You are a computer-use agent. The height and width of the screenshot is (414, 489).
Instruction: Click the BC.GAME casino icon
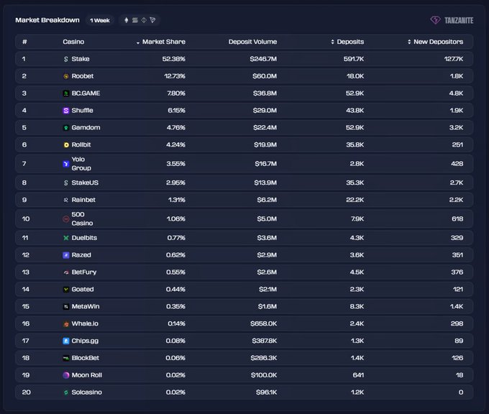(x=66, y=93)
